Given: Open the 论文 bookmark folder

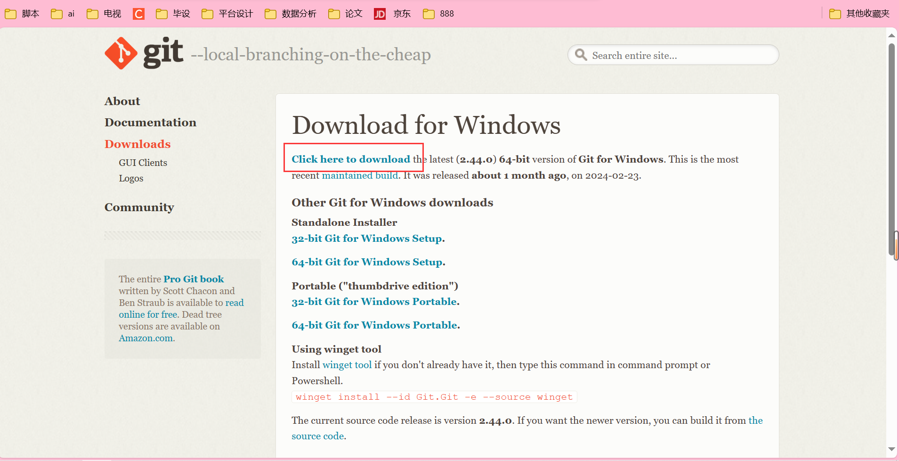Looking at the screenshot, I should tap(345, 14).
